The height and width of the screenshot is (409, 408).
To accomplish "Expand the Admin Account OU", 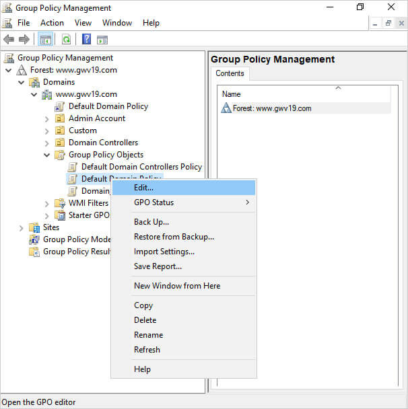I will (x=46, y=119).
